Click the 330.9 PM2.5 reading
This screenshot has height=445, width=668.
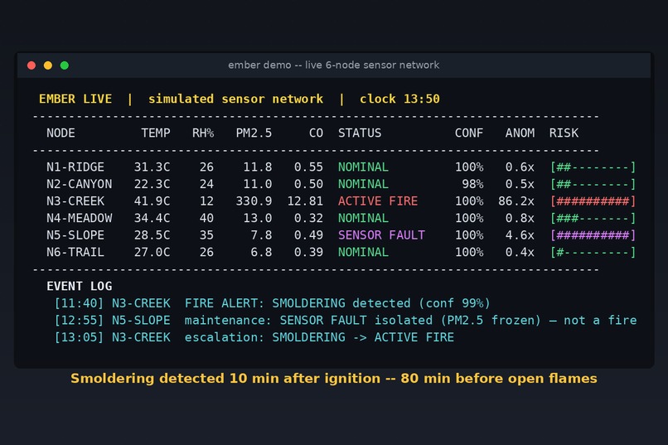click(254, 201)
